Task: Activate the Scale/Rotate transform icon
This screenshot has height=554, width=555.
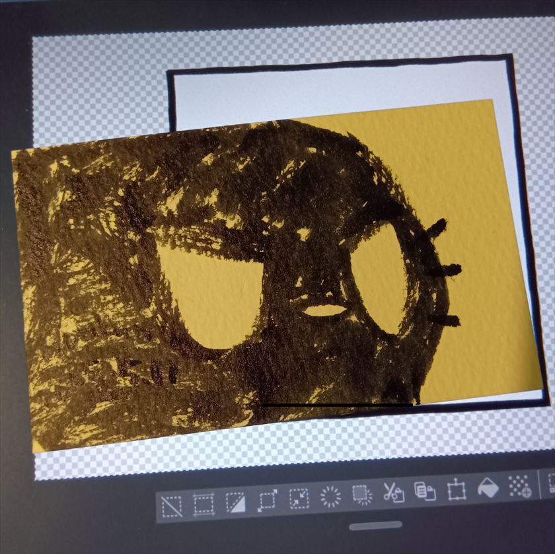Action: (456, 489)
